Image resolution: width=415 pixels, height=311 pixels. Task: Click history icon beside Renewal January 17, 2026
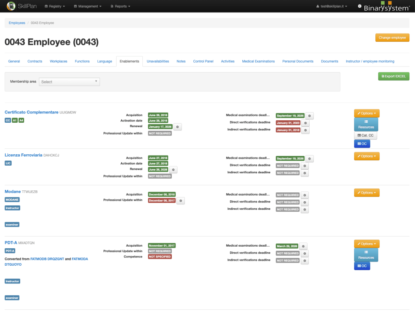coord(178,127)
